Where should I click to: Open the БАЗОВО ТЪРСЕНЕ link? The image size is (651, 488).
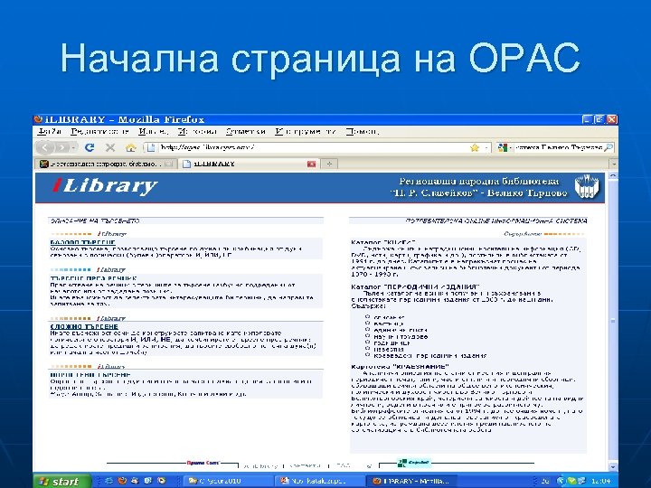pyautogui.click(x=82, y=242)
